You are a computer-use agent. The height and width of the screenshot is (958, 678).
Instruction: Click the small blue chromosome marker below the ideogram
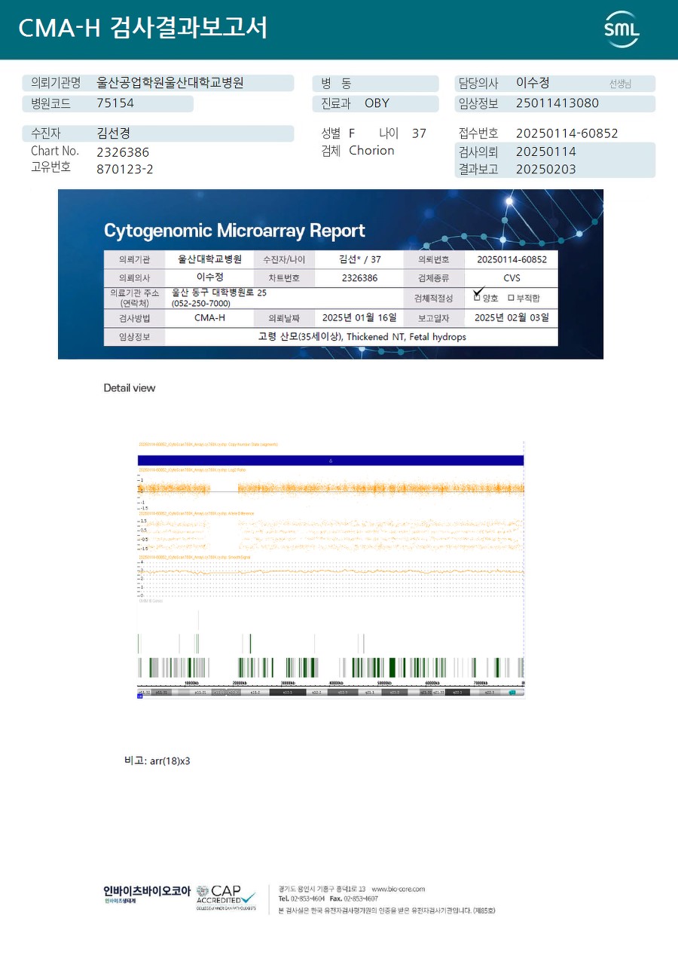click(140, 696)
